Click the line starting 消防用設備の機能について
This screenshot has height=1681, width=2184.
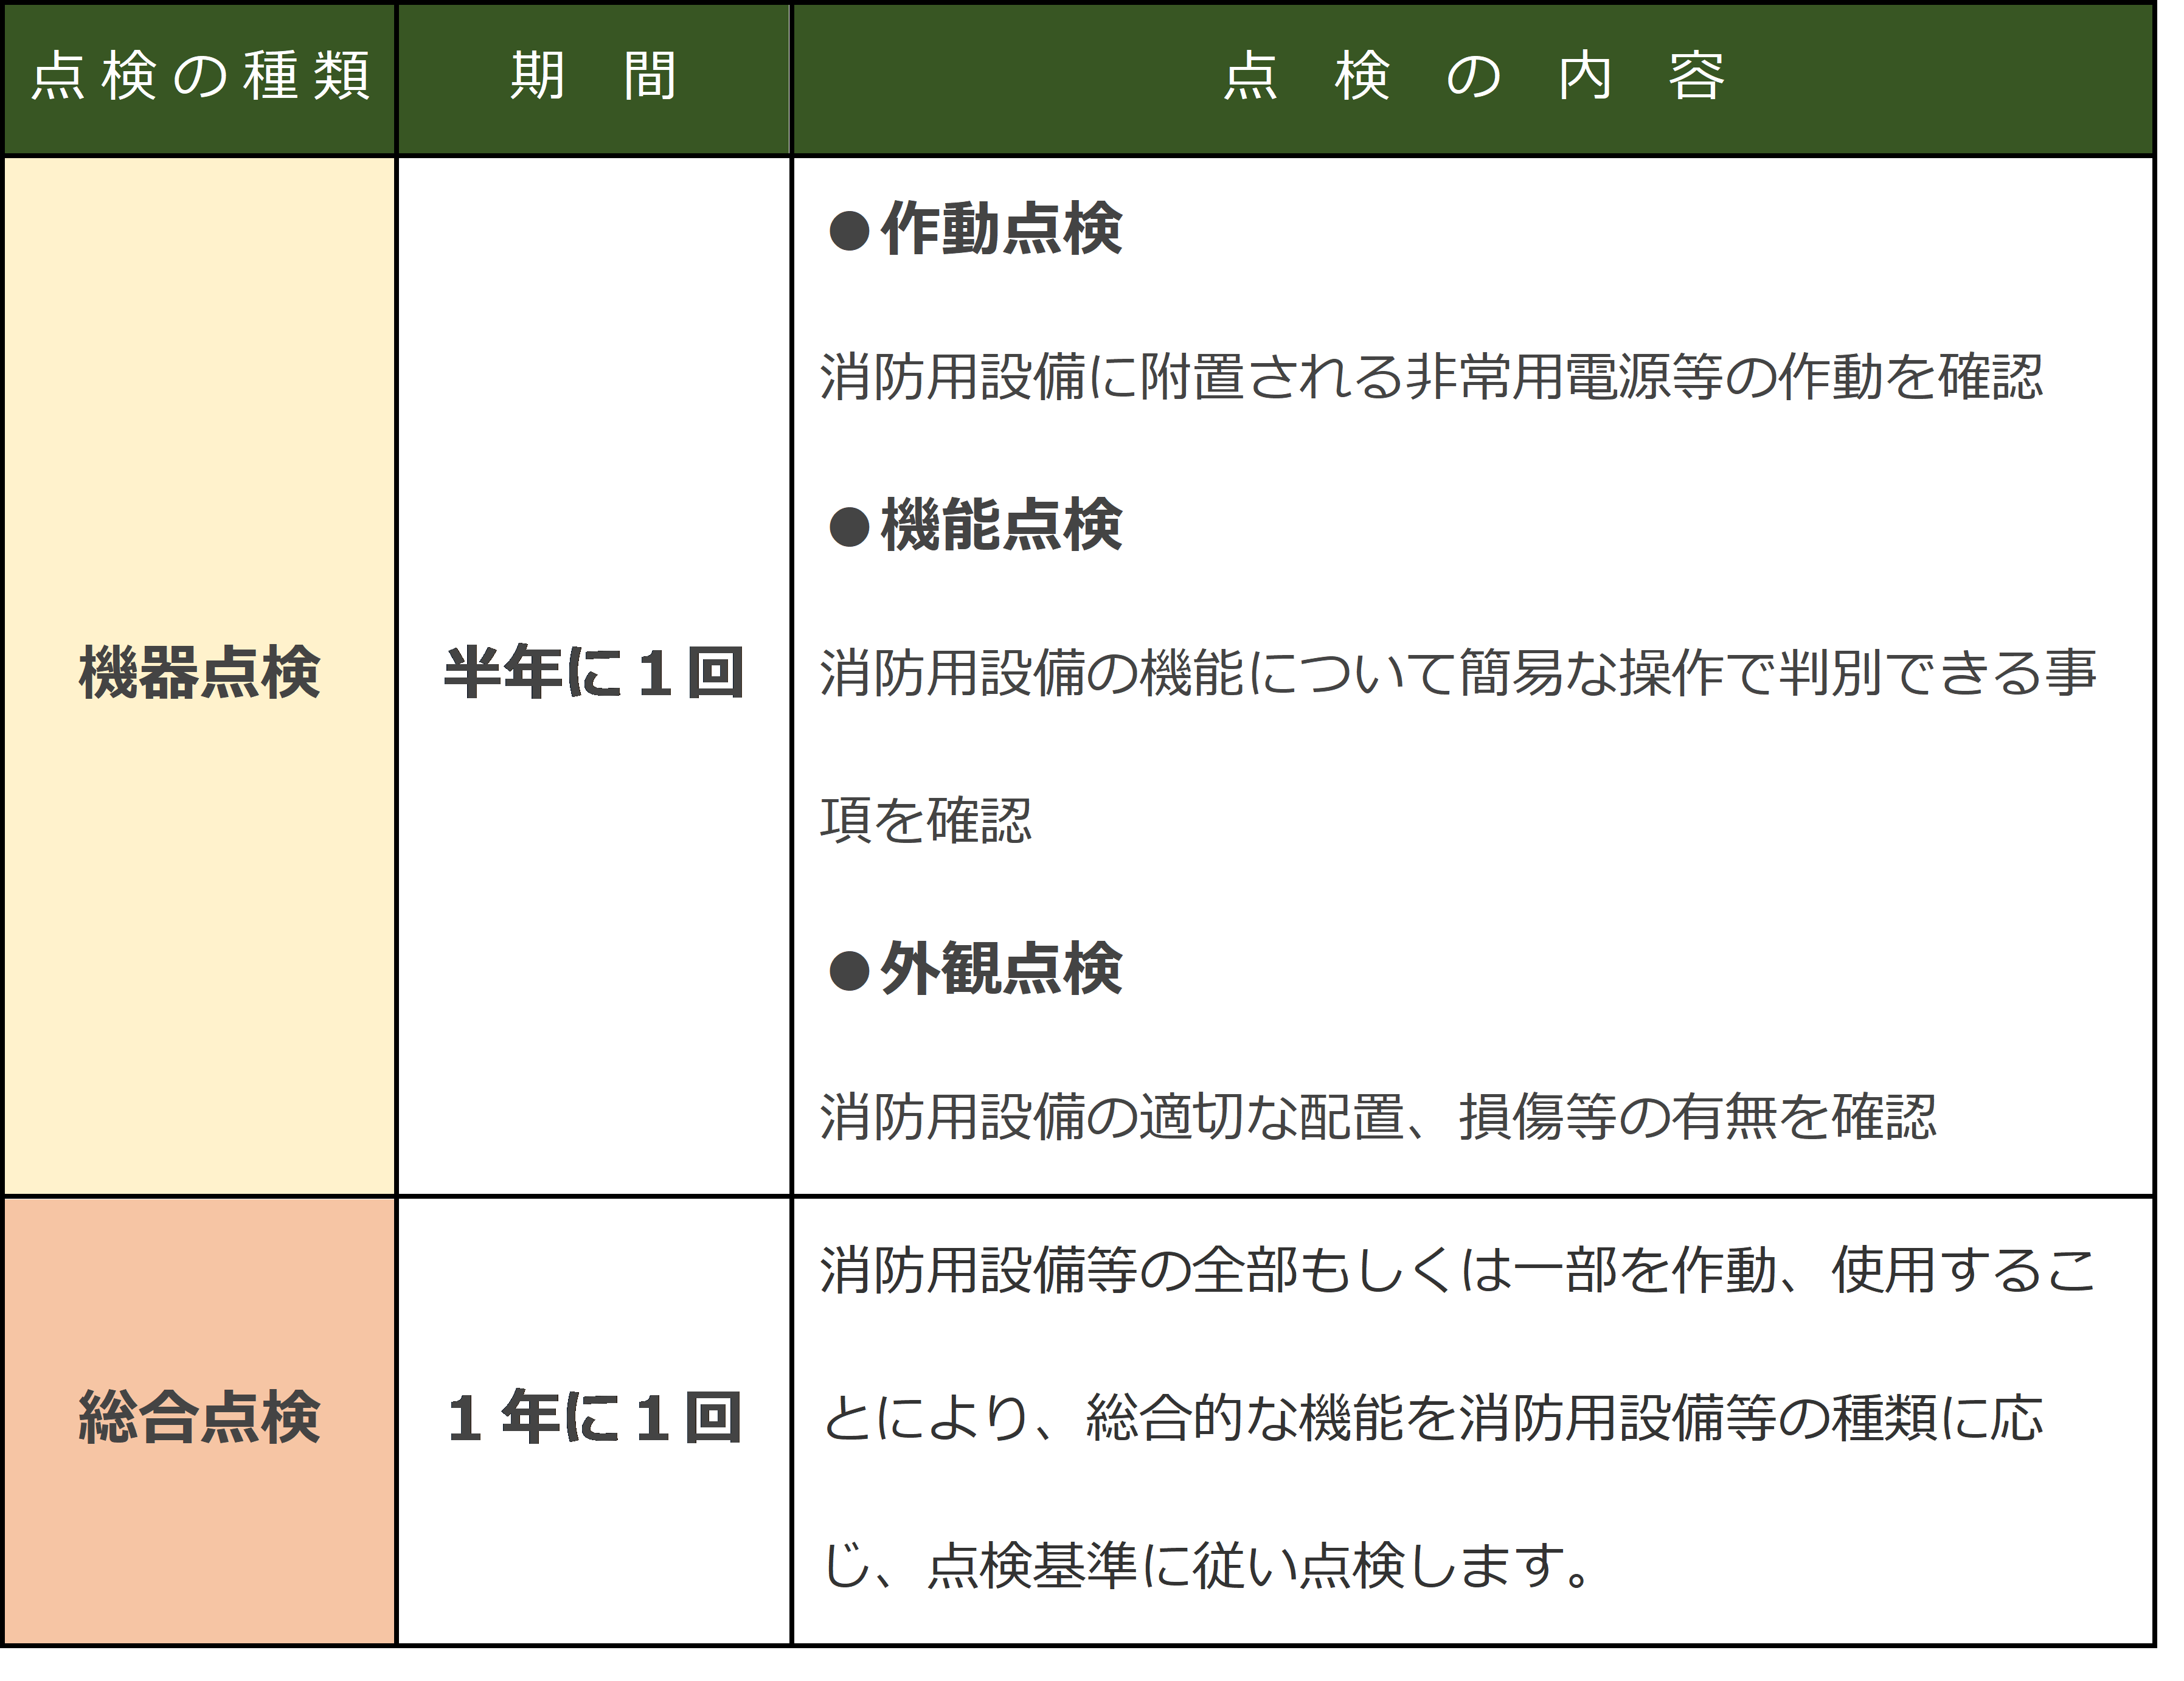pos(1458,673)
